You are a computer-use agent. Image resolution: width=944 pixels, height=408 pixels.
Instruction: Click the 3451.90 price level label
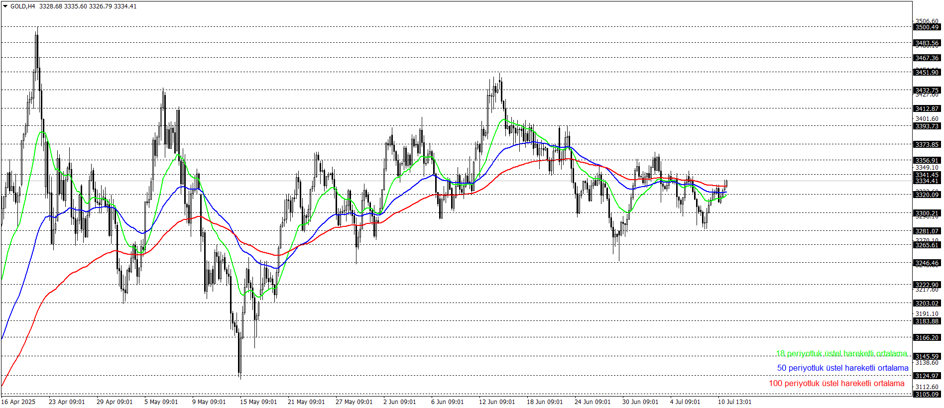click(x=927, y=73)
